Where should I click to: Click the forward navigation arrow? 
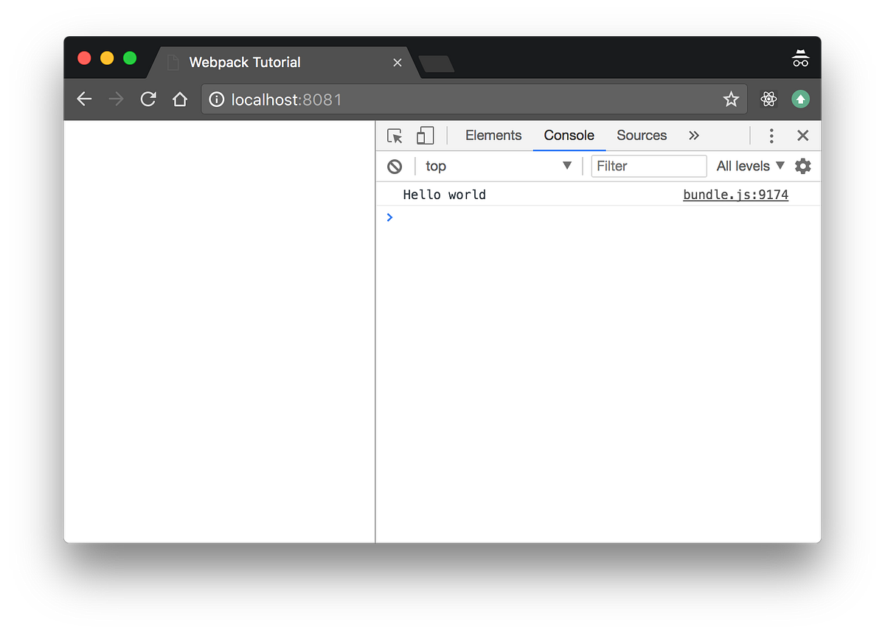pyautogui.click(x=116, y=100)
